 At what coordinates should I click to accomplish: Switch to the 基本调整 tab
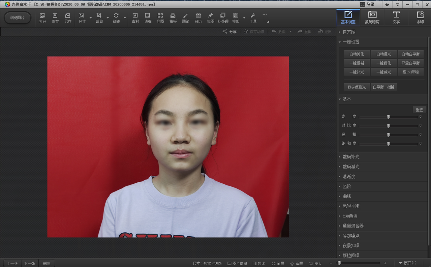click(x=348, y=17)
